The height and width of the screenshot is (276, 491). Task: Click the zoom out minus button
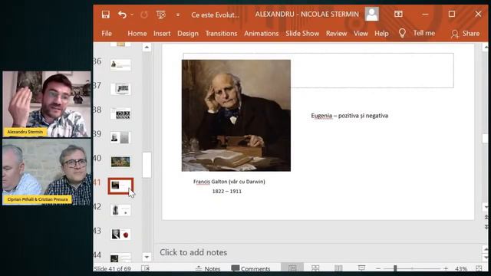(x=378, y=268)
